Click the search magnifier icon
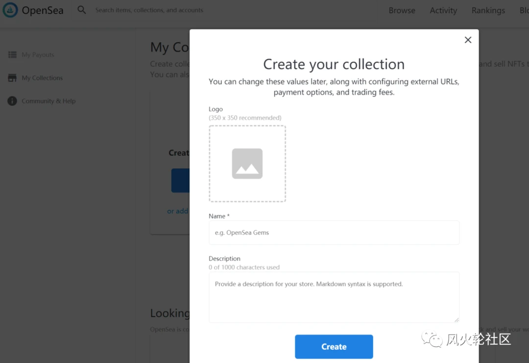 coord(82,10)
